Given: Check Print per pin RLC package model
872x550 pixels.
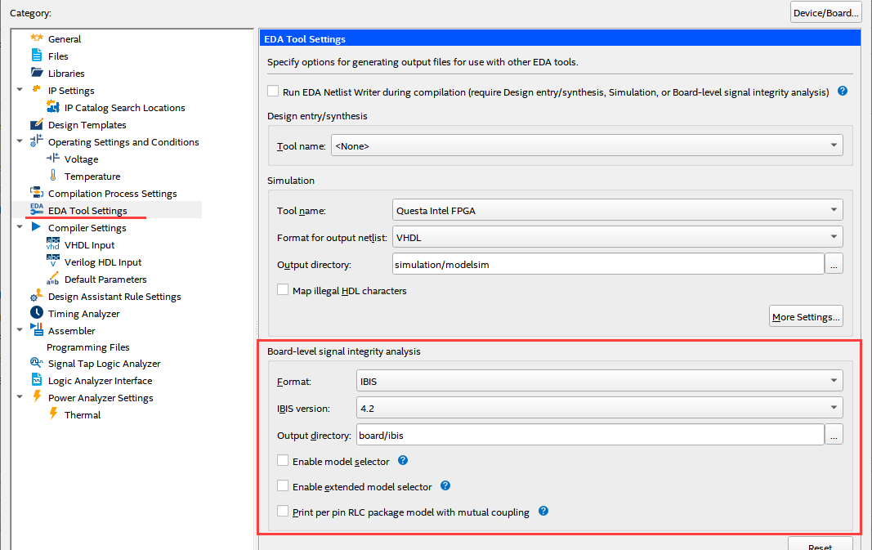Looking at the screenshot, I should [x=283, y=511].
